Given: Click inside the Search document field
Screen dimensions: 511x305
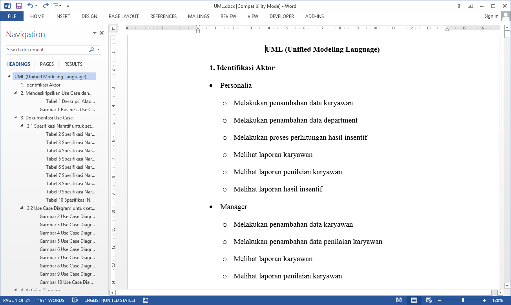Looking at the screenshot, I should click(46, 50).
